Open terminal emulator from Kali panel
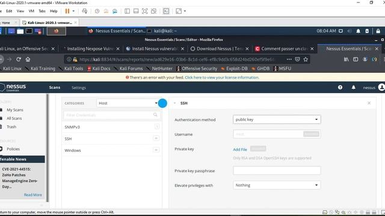The height and width of the screenshot is (216, 385). tap(29, 31)
